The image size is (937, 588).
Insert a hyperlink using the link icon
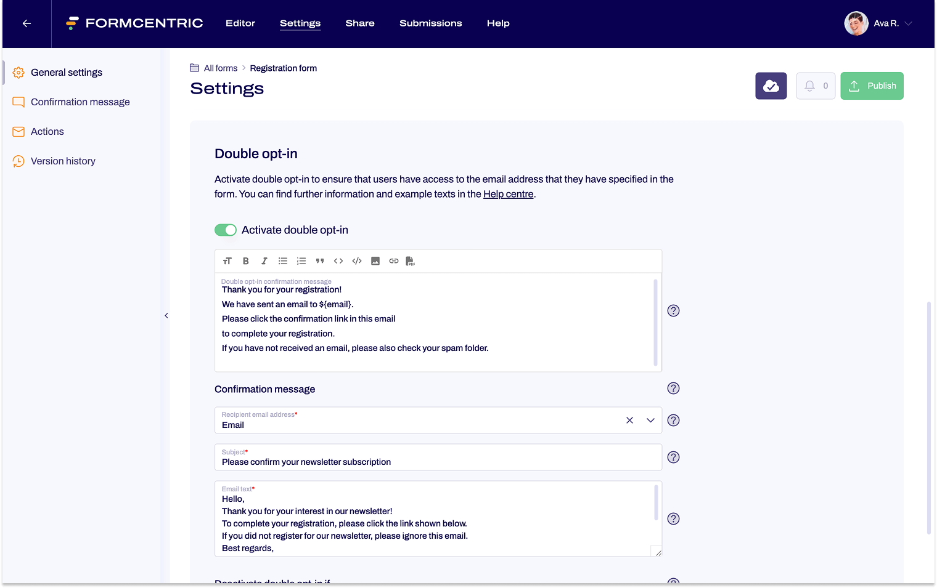tap(394, 260)
